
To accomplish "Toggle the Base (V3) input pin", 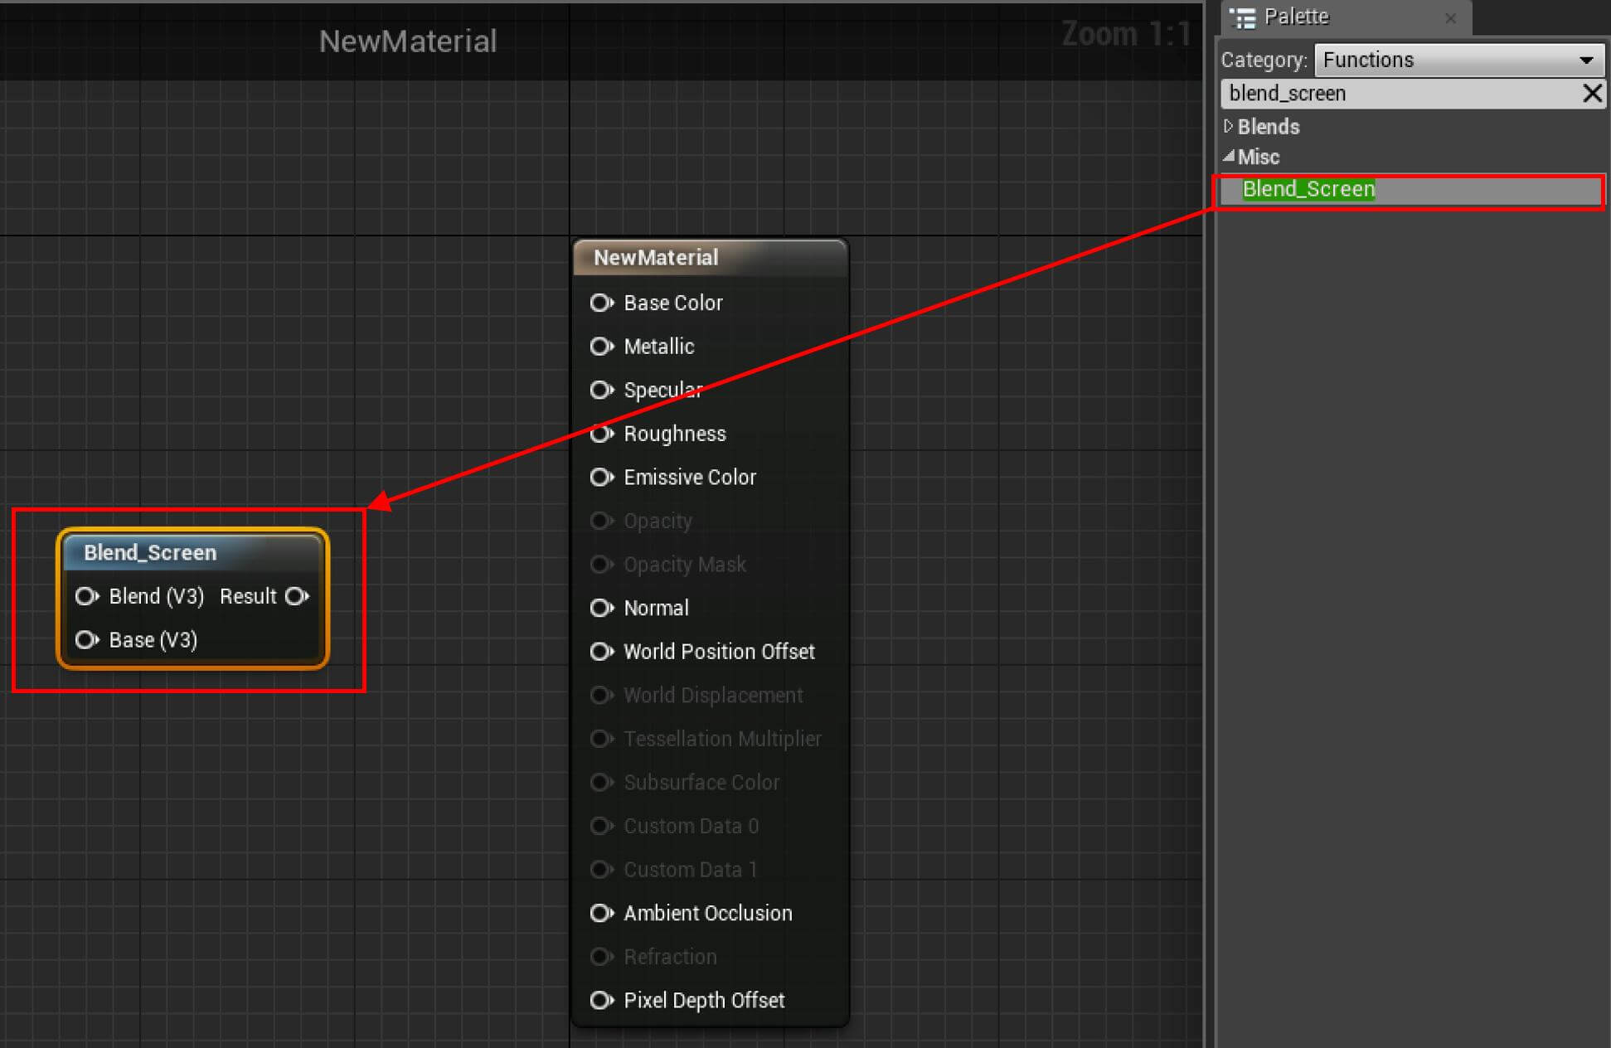I will (88, 639).
